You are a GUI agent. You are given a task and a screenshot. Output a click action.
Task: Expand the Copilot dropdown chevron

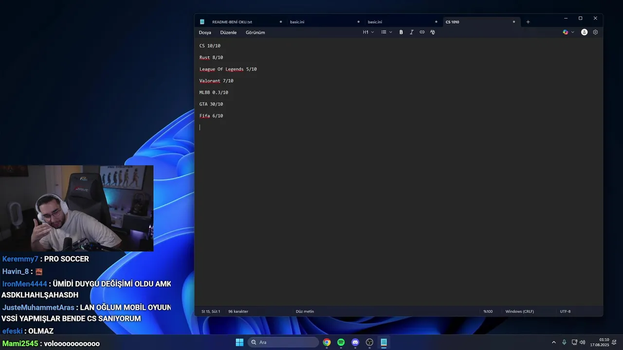[x=572, y=32]
